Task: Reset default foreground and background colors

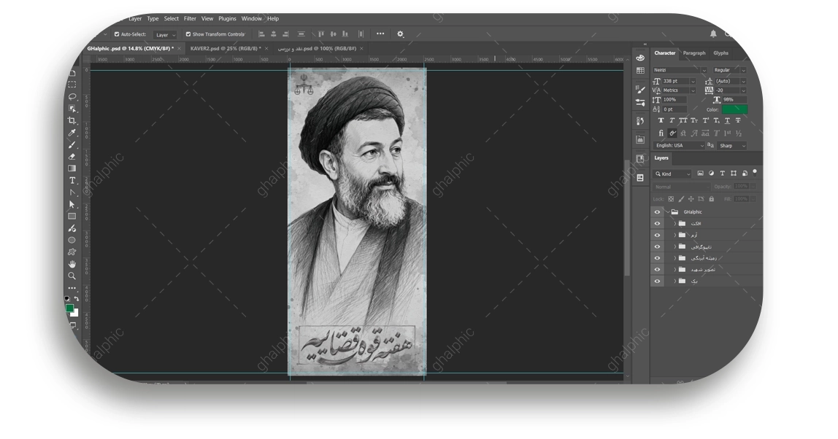Action: pos(67,298)
